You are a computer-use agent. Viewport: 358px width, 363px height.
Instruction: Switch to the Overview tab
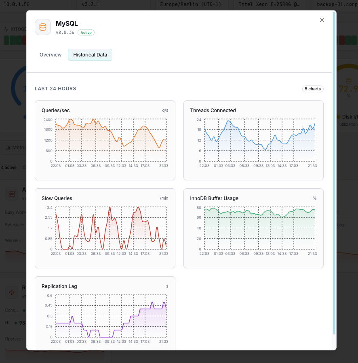point(50,55)
